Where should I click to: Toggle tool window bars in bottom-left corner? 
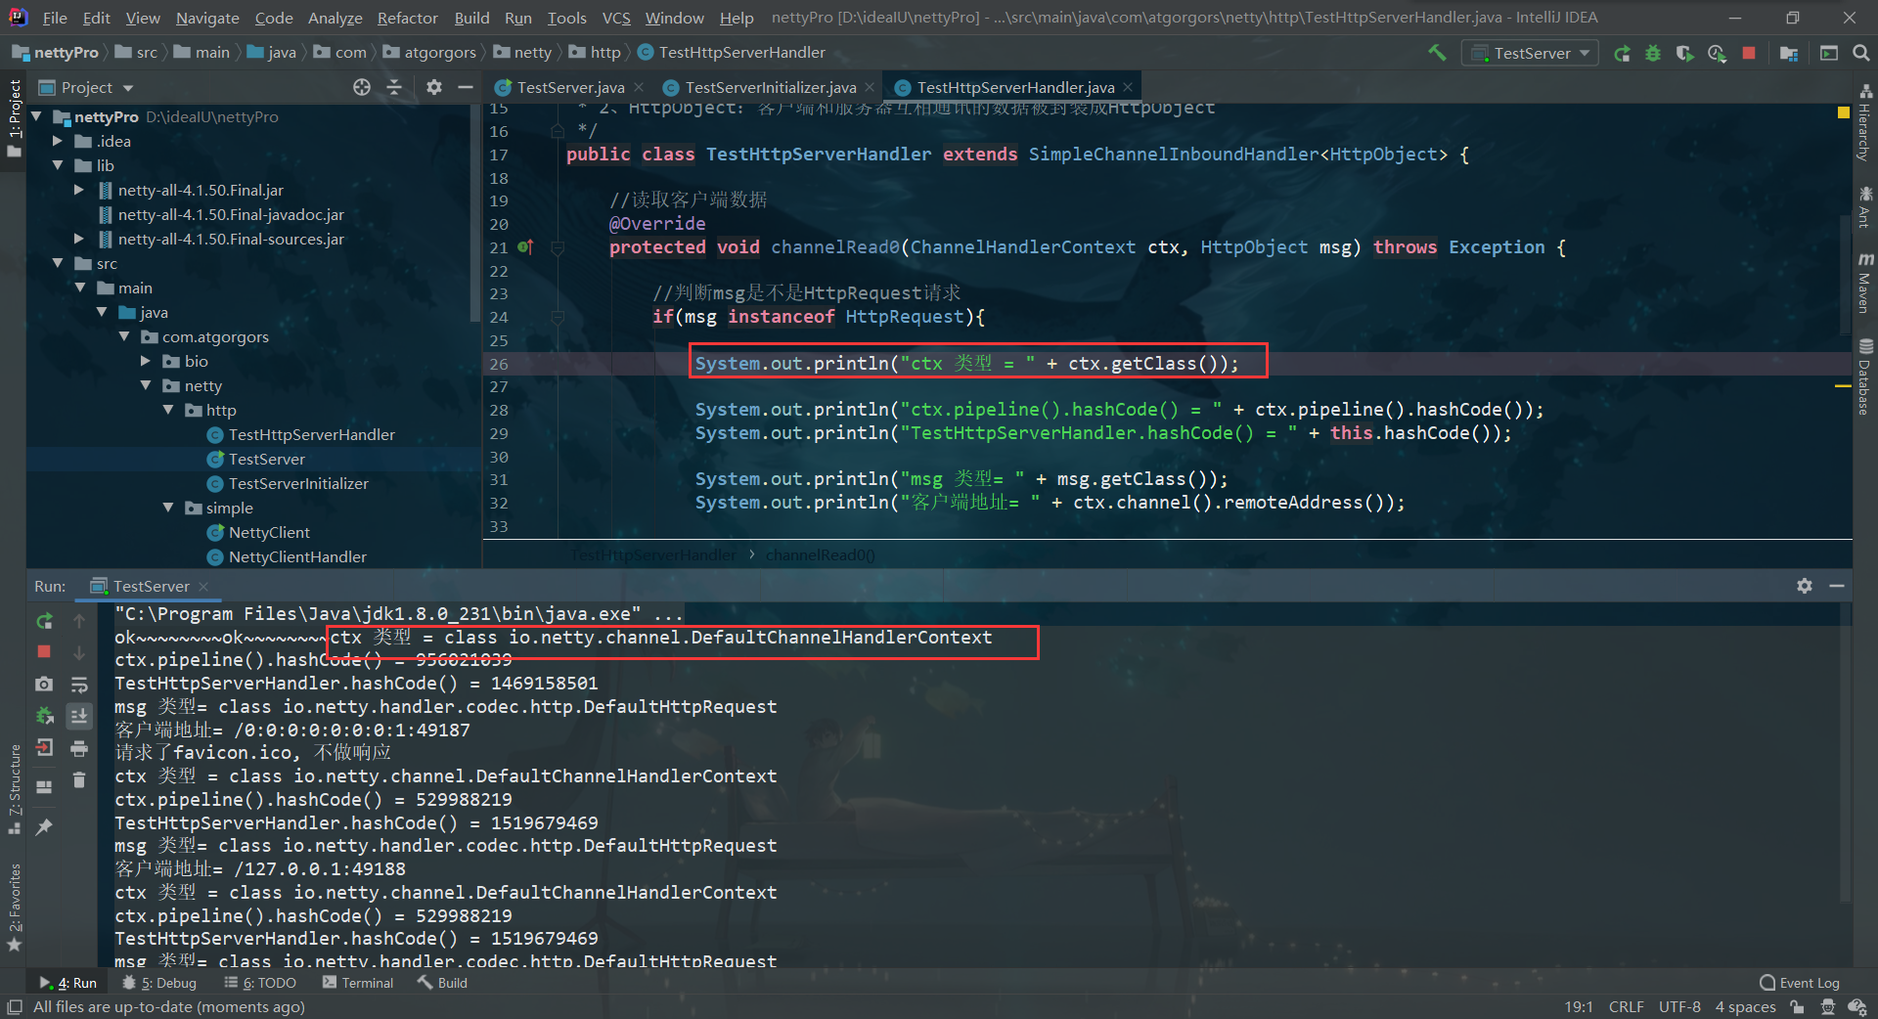[14, 1006]
